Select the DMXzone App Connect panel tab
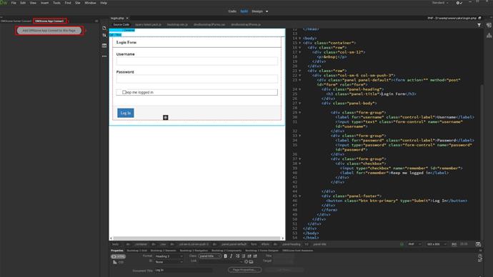The width and height of the screenshot is (493, 277). point(49,21)
